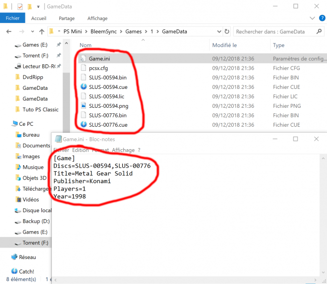The width and height of the screenshot is (327, 284).
Task: Open the Bureau folder icon
Action: point(18,135)
